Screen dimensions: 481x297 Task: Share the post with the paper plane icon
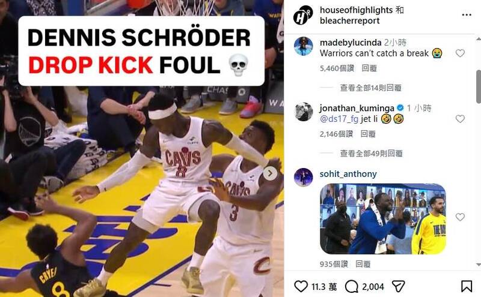pos(399,287)
